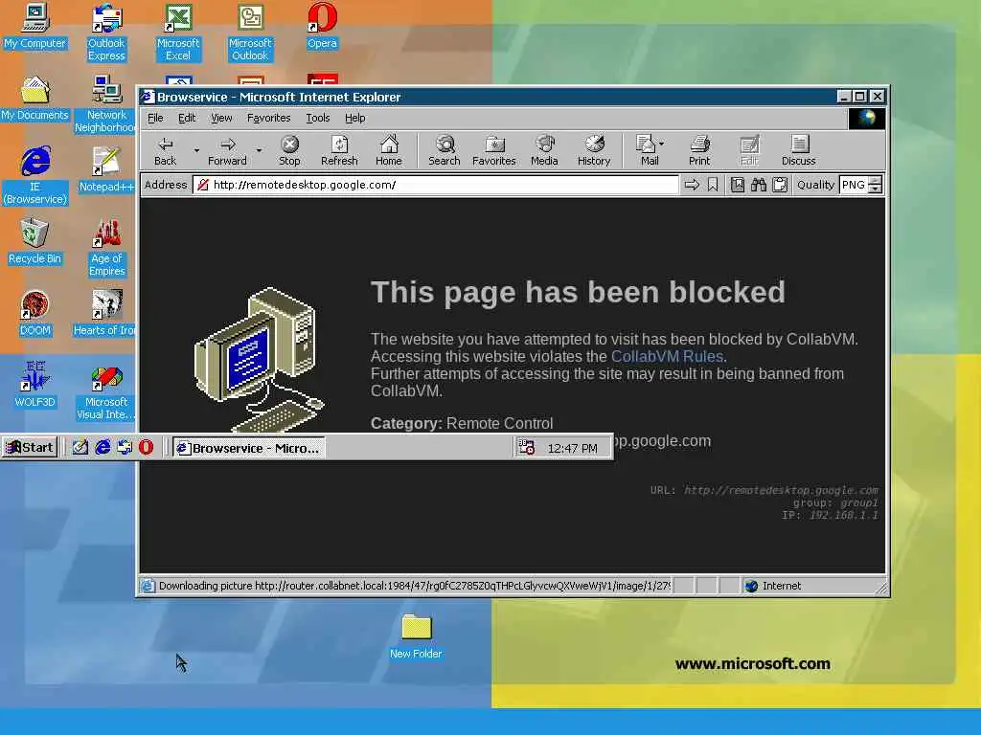This screenshot has height=735, width=981.
Task: Open the History toolbar button
Action: [x=594, y=150]
